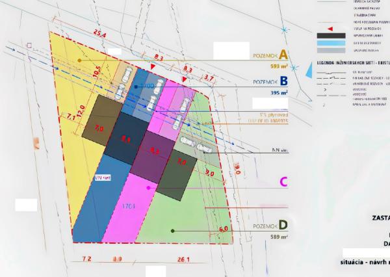Click the large blue letter B label
Screen dimensions: 390x277
(x=283, y=81)
